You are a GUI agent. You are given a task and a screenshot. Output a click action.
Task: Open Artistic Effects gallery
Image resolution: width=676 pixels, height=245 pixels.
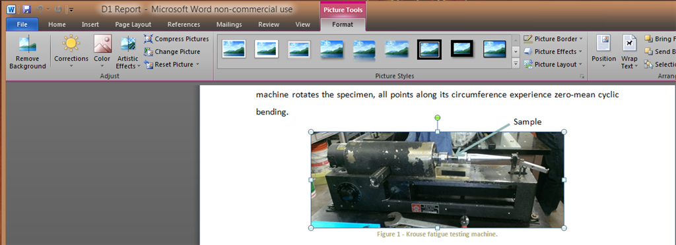(128, 52)
